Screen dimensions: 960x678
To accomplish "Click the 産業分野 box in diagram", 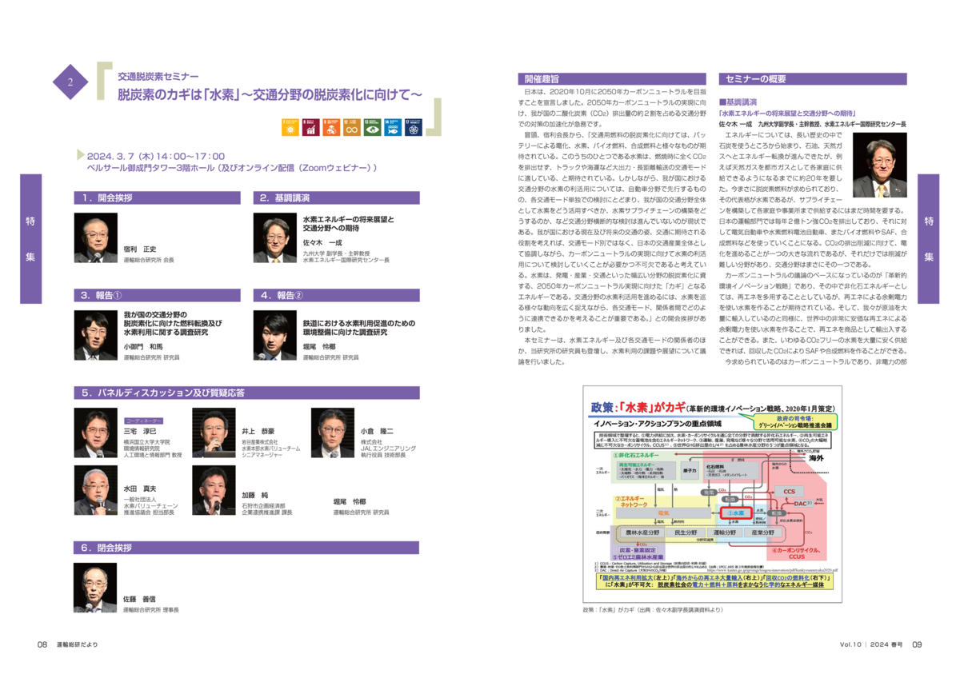I will coord(763,532).
